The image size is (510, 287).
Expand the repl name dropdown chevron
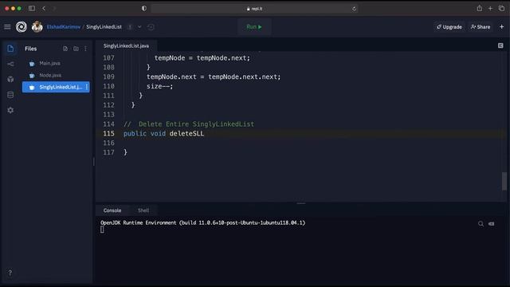point(139,27)
